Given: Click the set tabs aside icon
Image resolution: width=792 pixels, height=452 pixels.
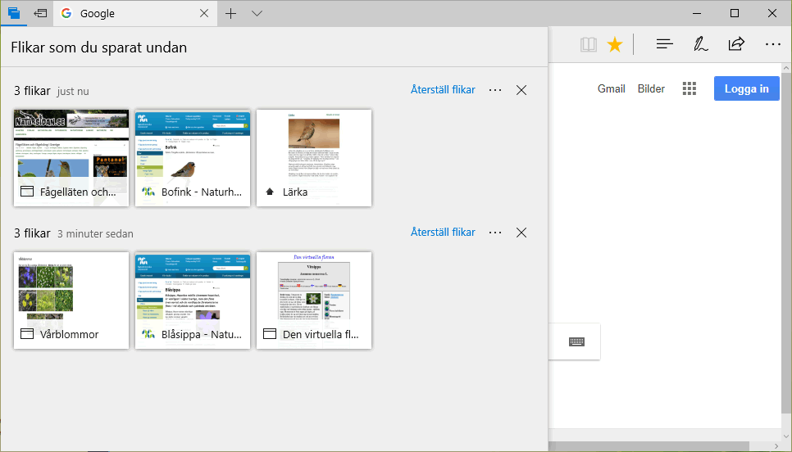Looking at the screenshot, I should (x=40, y=13).
